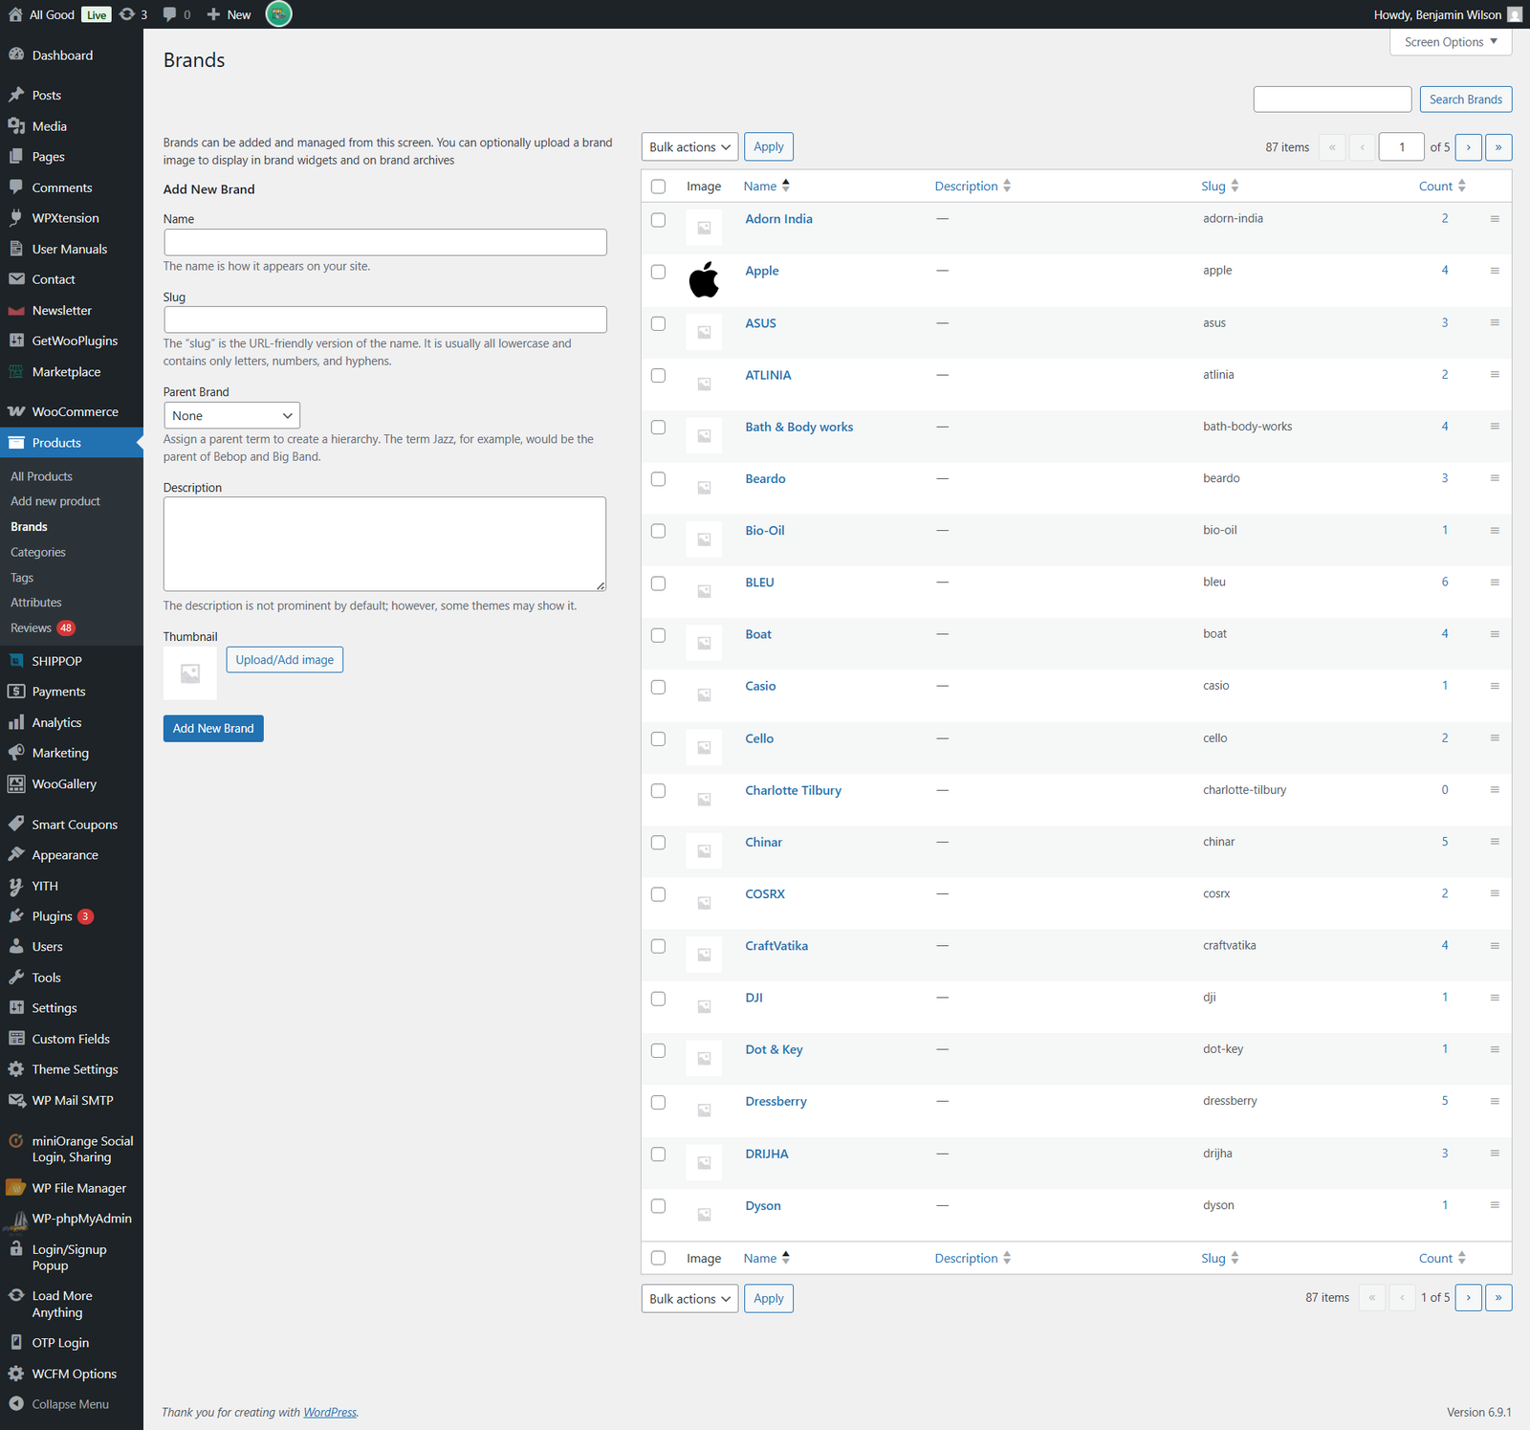Click the Name column sort arrows in header
This screenshot has width=1530, height=1430.
pos(786,186)
